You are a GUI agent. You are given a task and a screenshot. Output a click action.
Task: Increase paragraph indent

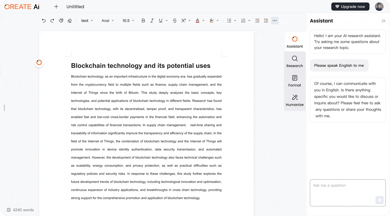coord(266,21)
